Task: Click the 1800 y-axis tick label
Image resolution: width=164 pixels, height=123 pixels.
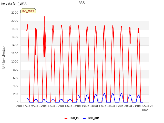Action: click(x=15, y=29)
